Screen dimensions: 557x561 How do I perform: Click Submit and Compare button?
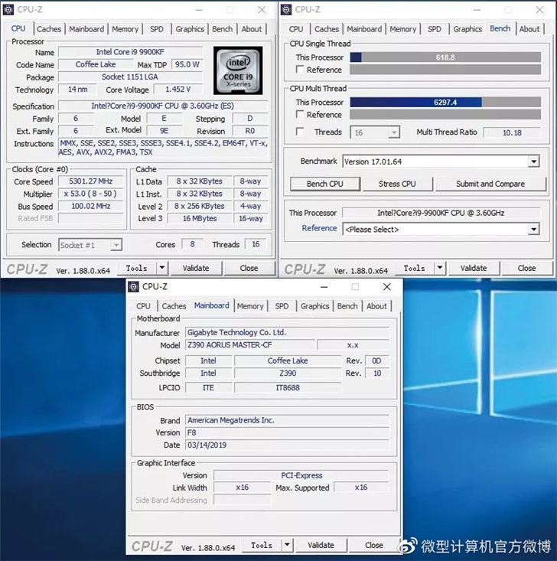pyautogui.click(x=490, y=184)
